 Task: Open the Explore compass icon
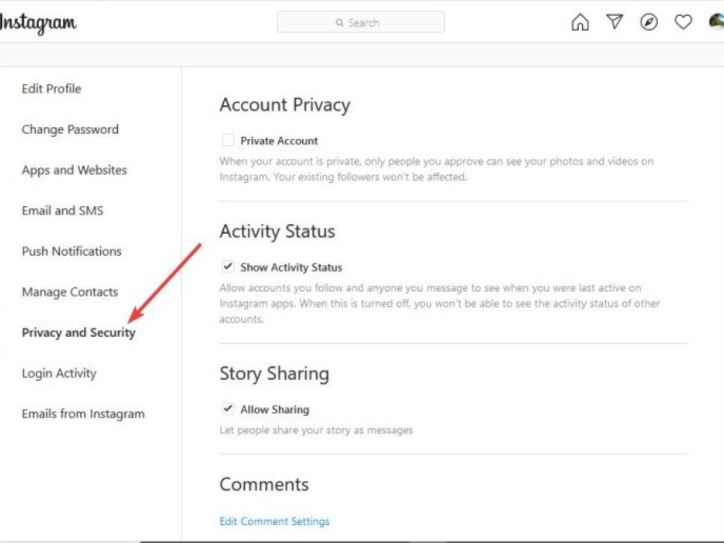click(649, 22)
